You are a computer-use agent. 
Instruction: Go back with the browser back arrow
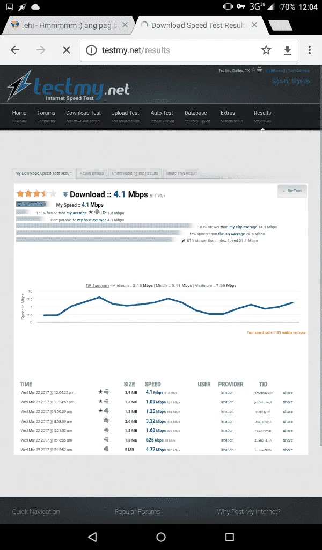point(14,50)
